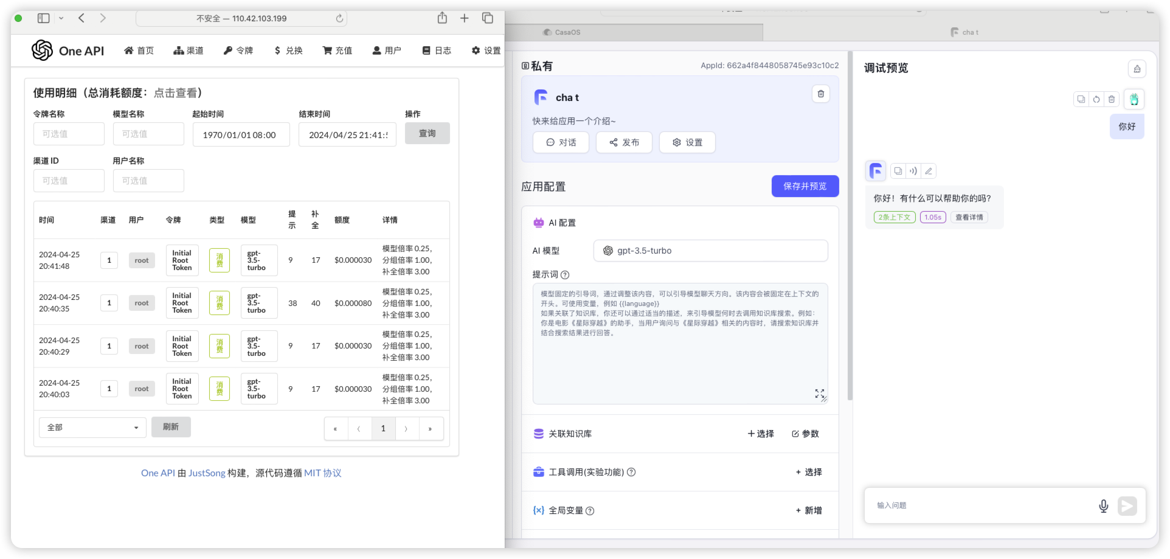Go to first page of logs
The width and height of the screenshot is (1170, 559).
[x=336, y=429]
